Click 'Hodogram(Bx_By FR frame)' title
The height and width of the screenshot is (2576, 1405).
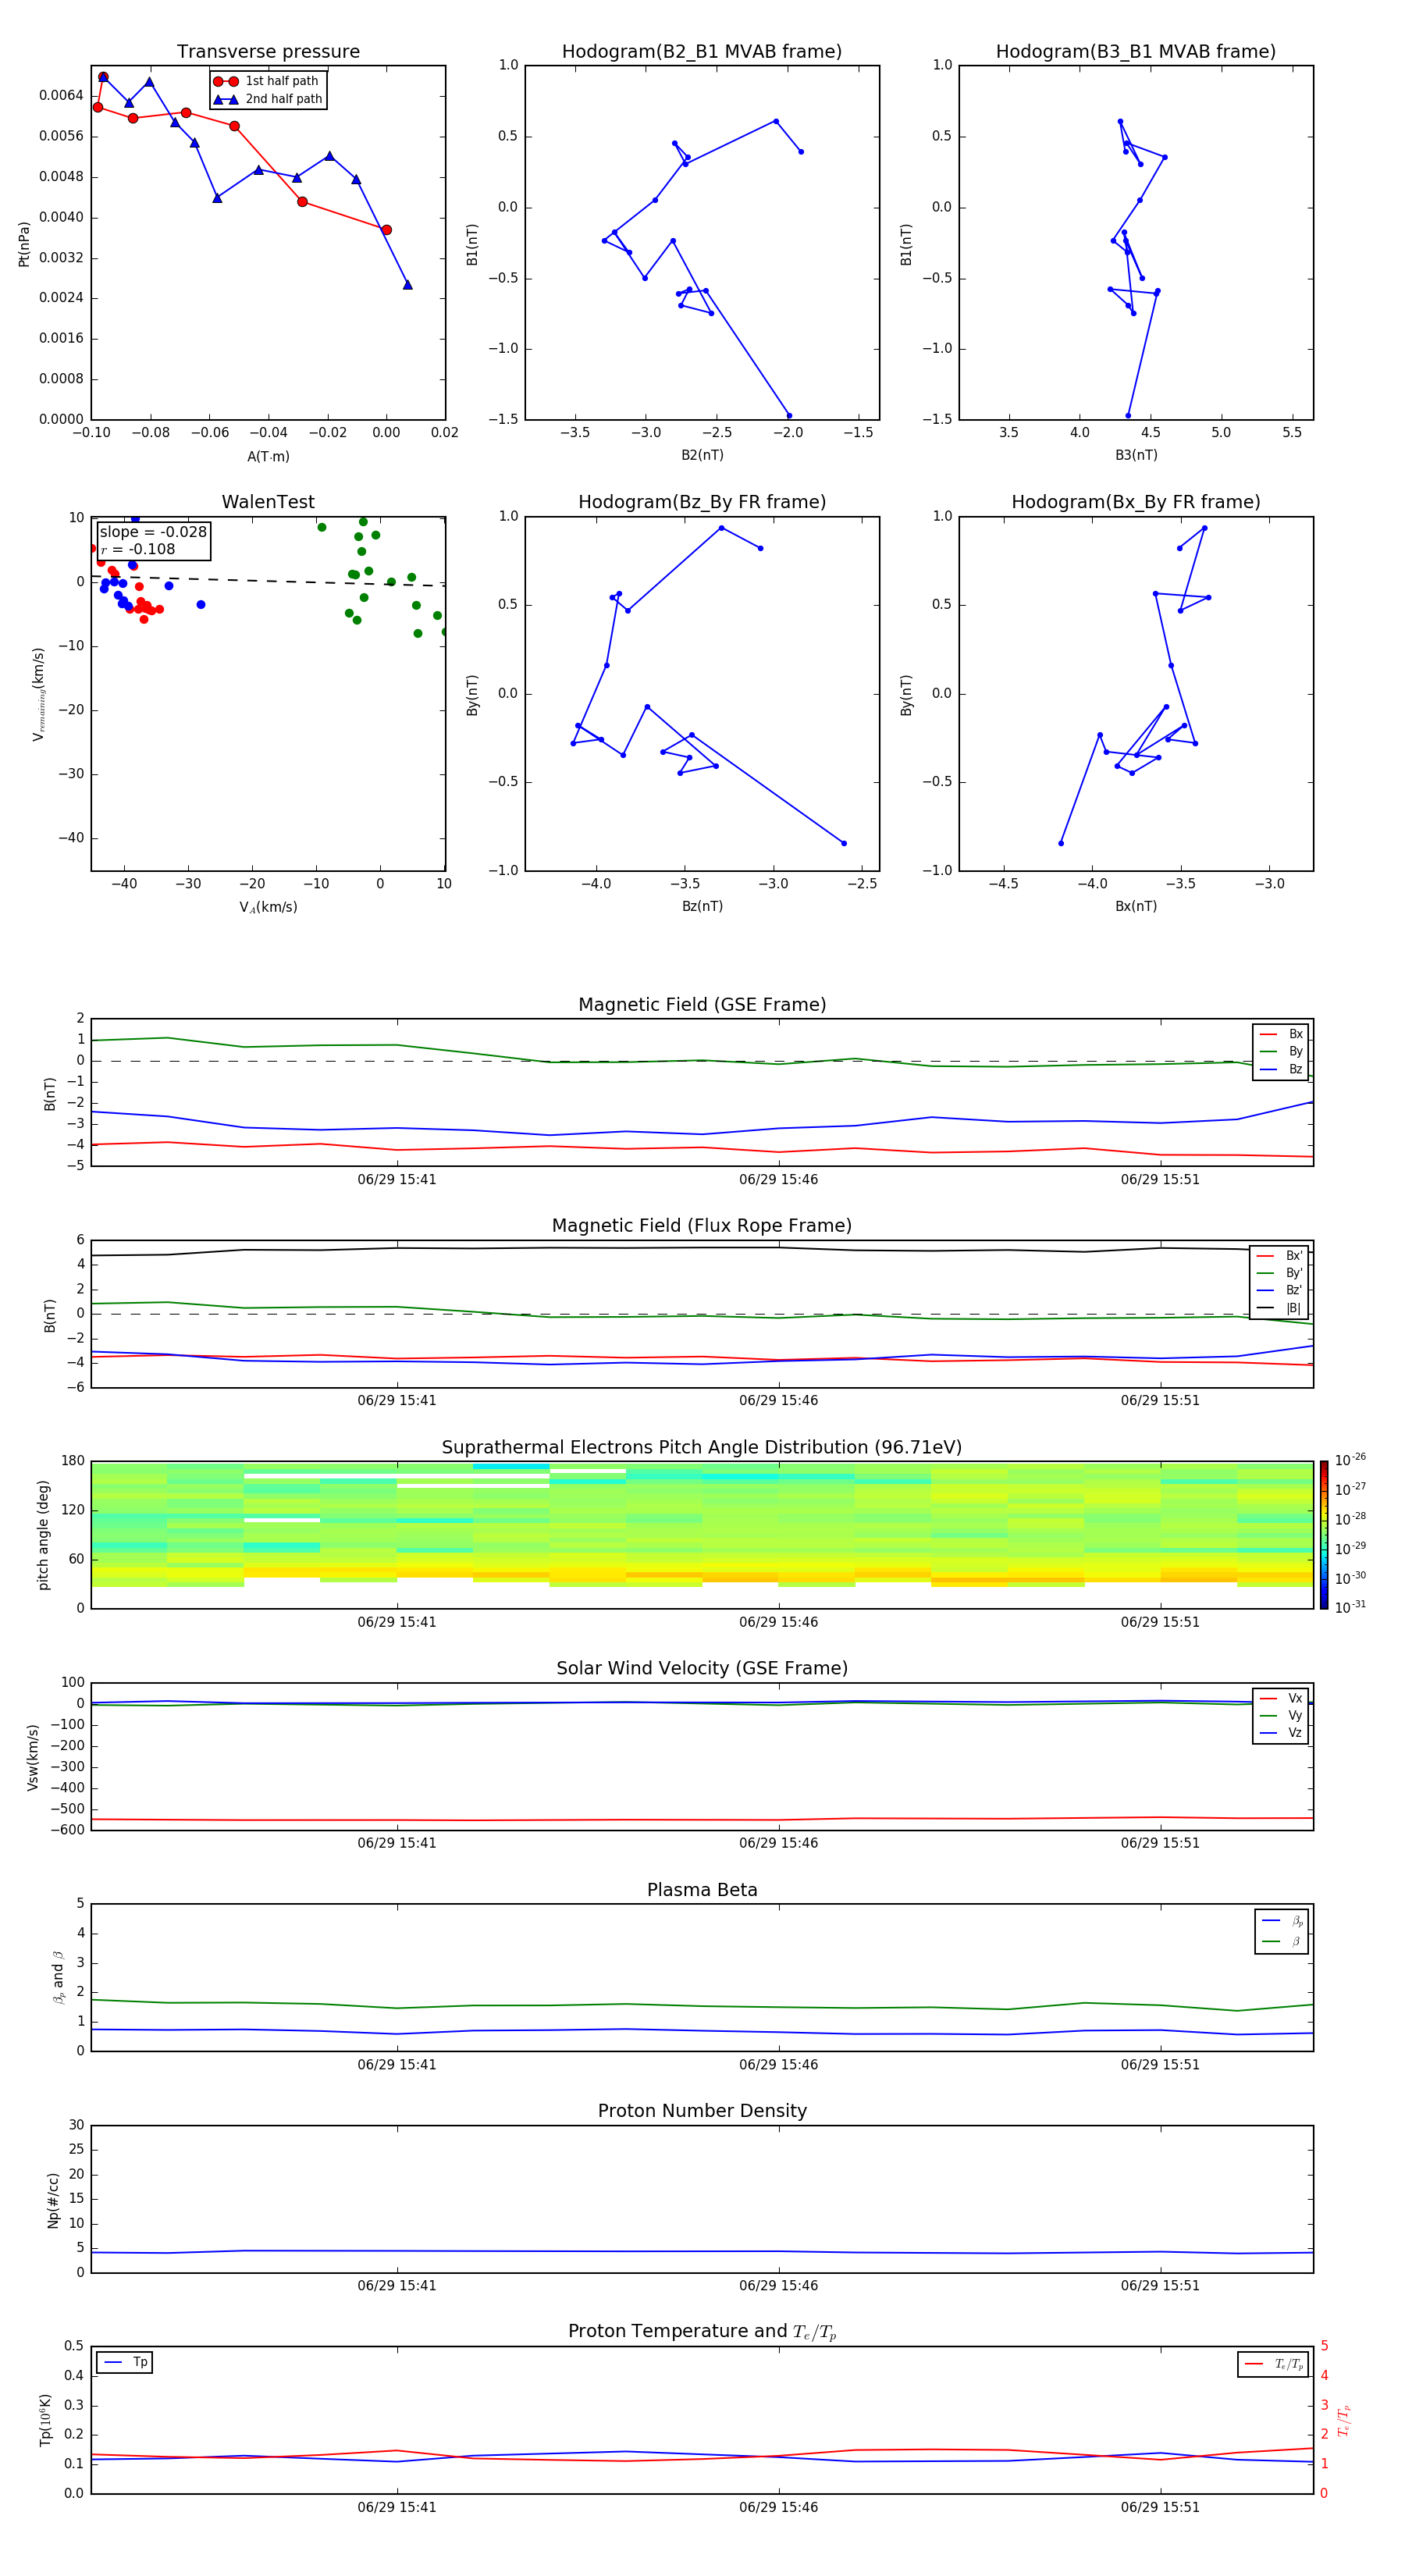pyautogui.click(x=1136, y=502)
